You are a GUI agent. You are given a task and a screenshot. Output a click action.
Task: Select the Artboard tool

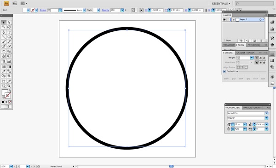click(x=4, y=81)
